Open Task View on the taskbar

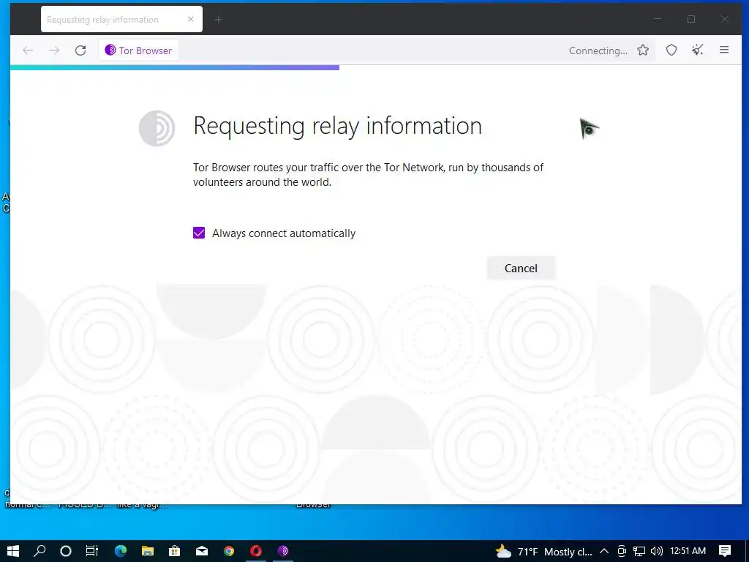click(91, 551)
